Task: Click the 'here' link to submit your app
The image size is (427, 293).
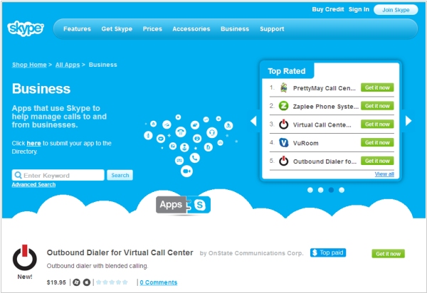Action: pos(33,143)
